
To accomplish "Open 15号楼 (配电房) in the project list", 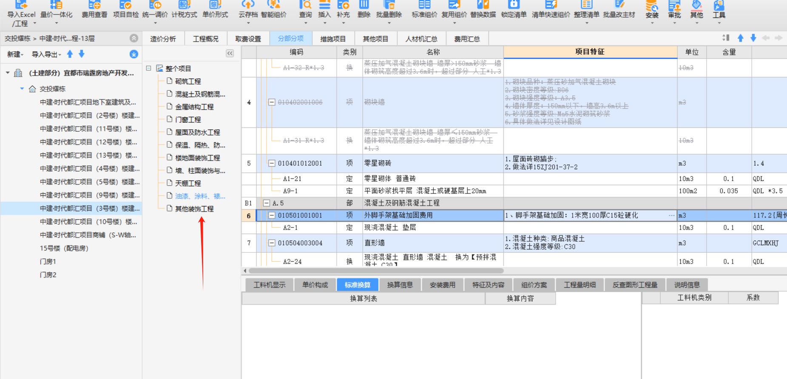I will (64, 248).
